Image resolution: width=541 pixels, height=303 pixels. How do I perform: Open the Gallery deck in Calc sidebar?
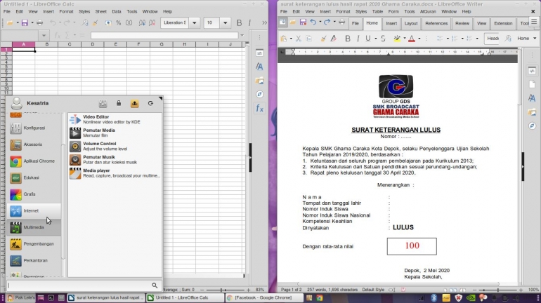tap(259, 81)
